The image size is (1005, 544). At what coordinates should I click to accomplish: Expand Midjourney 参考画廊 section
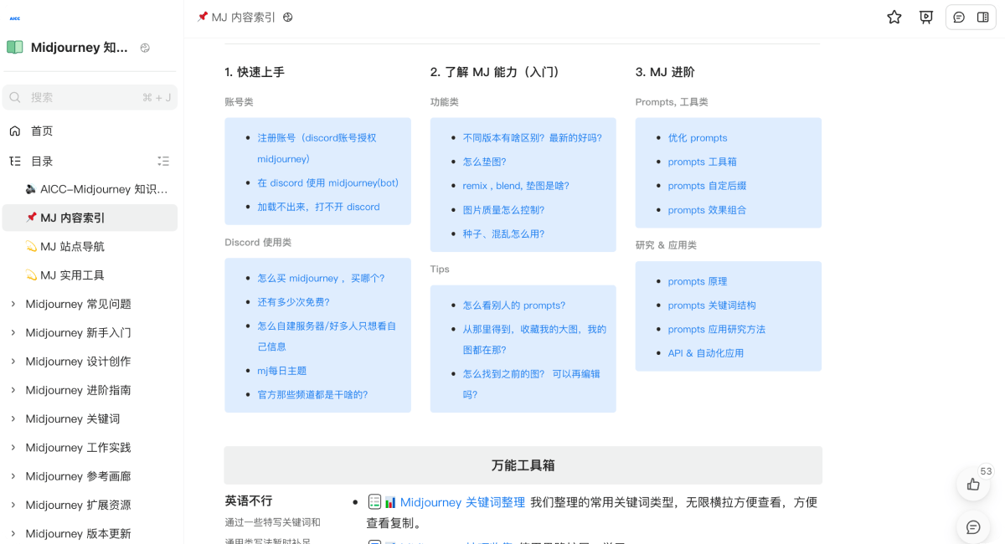[13, 476]
